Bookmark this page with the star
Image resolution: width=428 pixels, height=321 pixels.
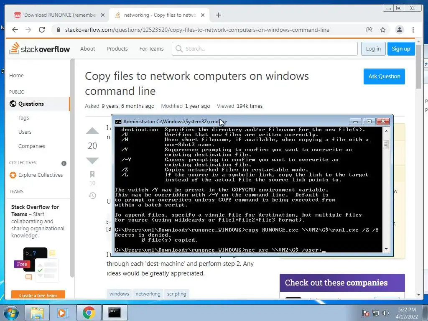point(383,30)
